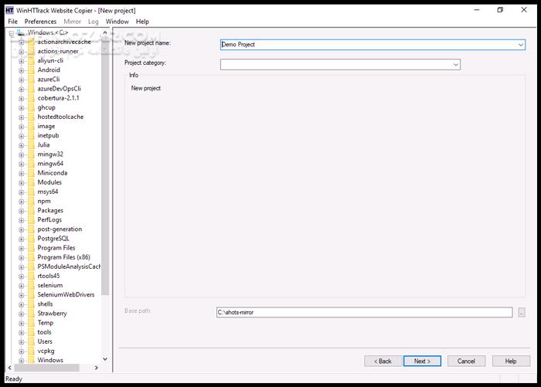Click the Next button
This screenshot has height=387, width=541.
(x=422, y=362)
